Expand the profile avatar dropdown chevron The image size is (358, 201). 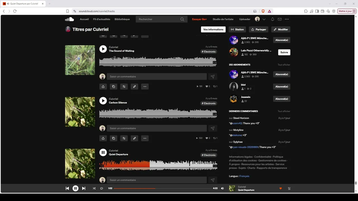pos(264,19)
